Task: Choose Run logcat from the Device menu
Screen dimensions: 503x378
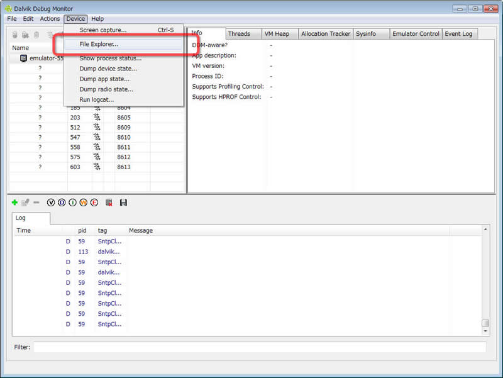Action: pos(123,99)
